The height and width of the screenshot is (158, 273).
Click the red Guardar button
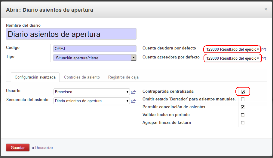tap(18, 148)
